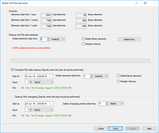Minimize the Delete old Pilot elements window
The image size is (159, 133).
point(136,3)
